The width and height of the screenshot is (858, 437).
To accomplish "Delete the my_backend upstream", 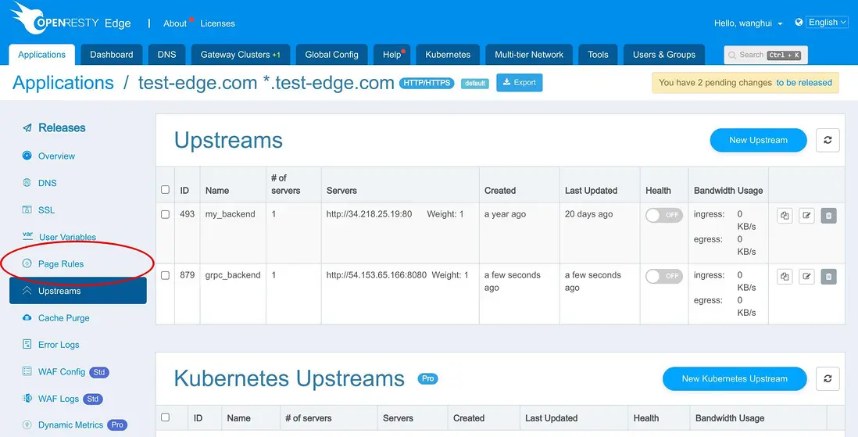I will [828, 215].
